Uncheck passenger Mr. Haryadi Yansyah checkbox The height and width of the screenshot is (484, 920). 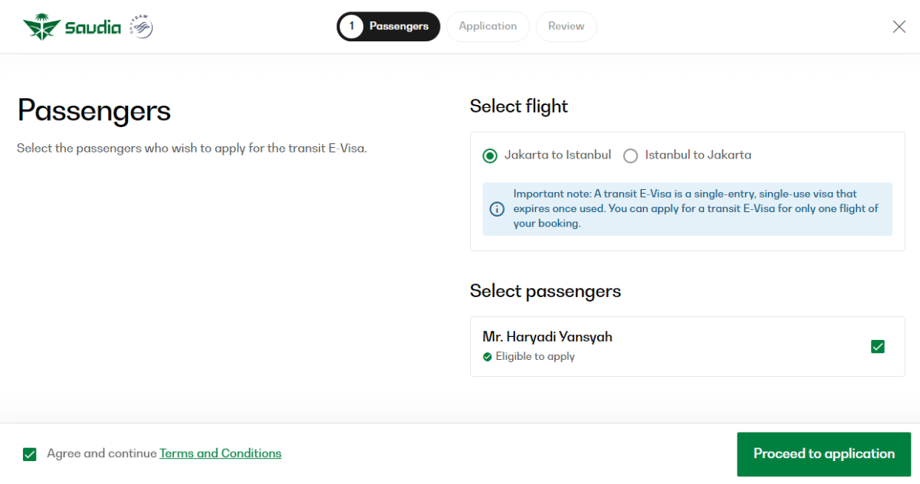[878, 346]
